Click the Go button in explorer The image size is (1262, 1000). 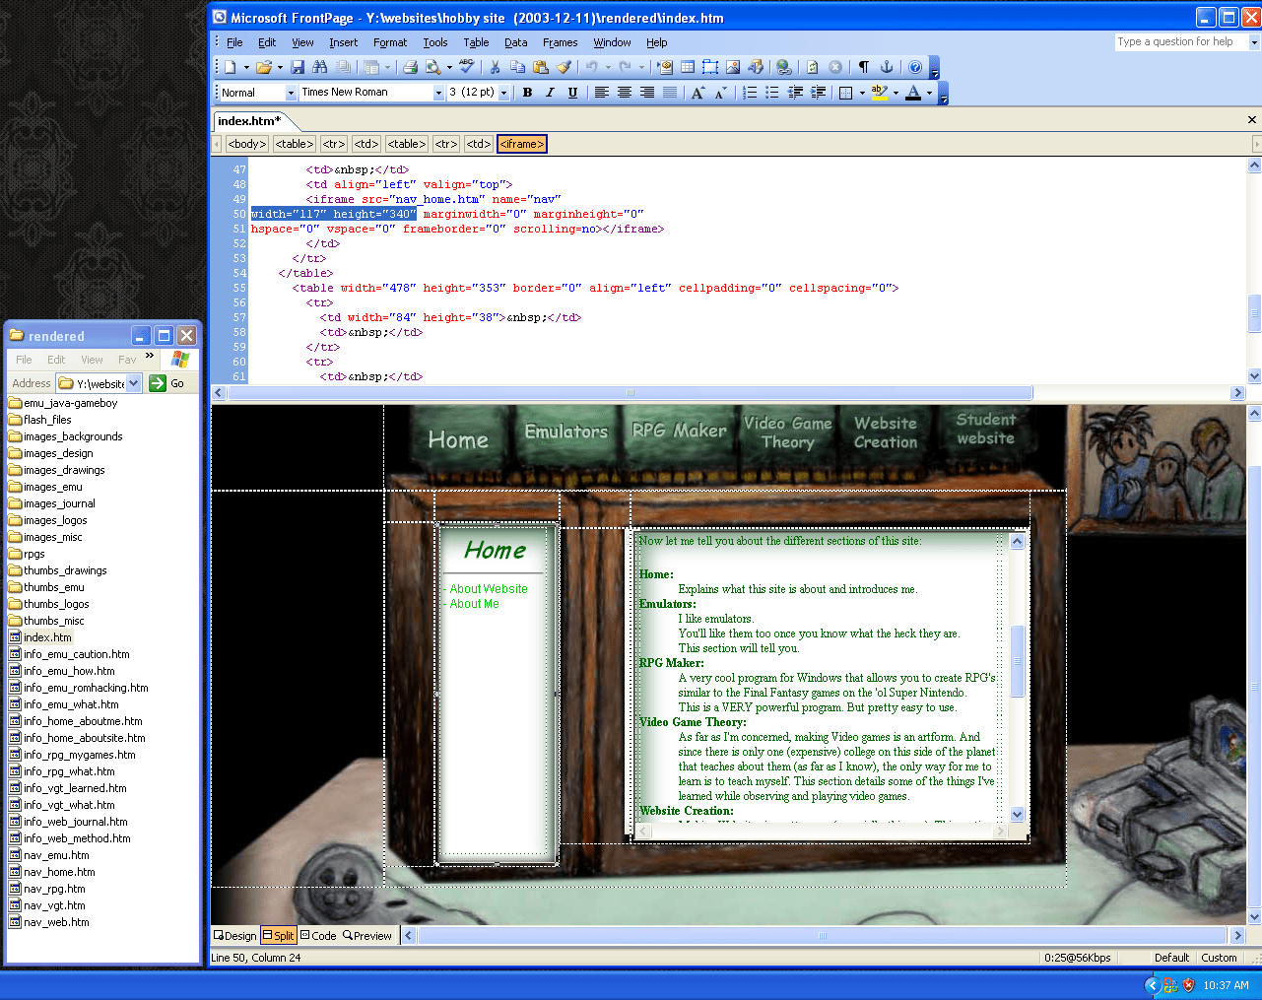tap(167, 383)
